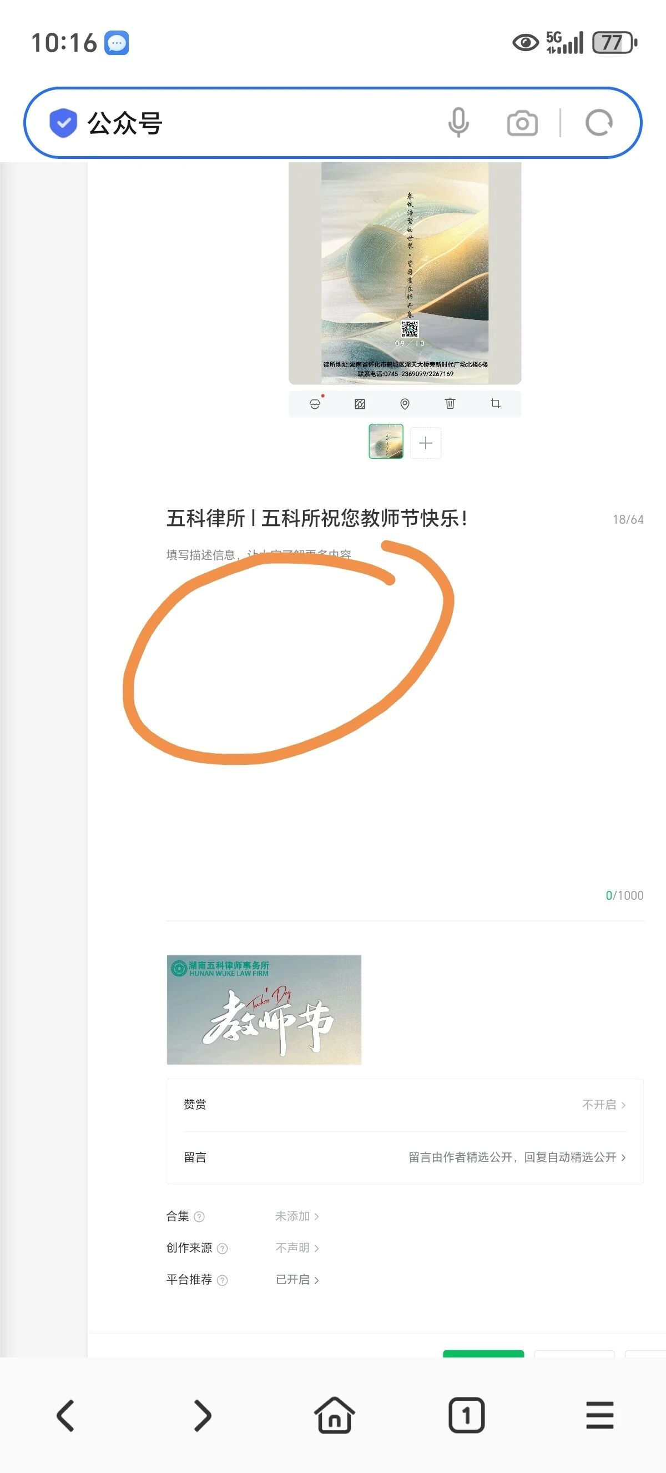The width and height of the screenshot is (666, 1473).
Task: Tap the home icon in the browser navigation
Action: pos(334,1415)
